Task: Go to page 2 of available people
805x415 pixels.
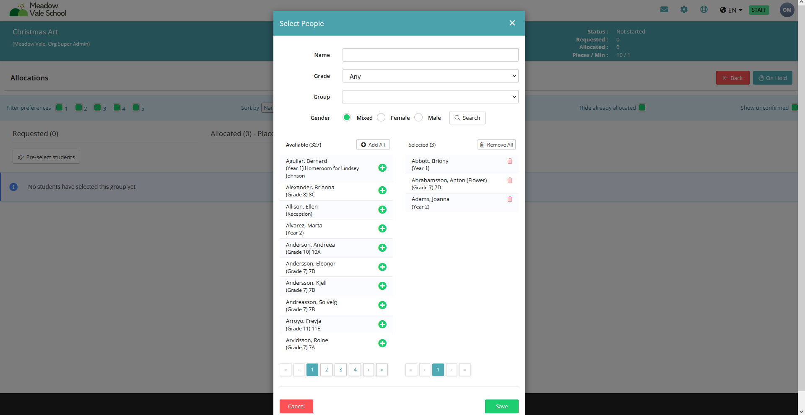Action: tap(326, 370)
